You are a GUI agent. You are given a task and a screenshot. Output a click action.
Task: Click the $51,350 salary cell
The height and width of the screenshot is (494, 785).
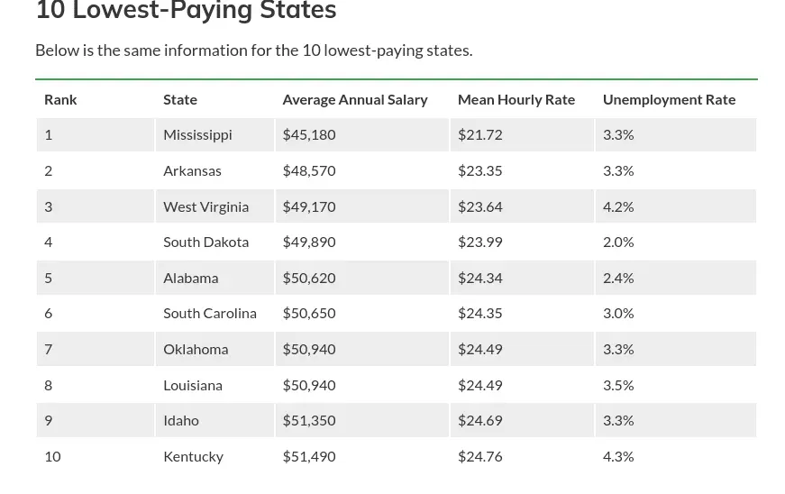coord(309,420)
